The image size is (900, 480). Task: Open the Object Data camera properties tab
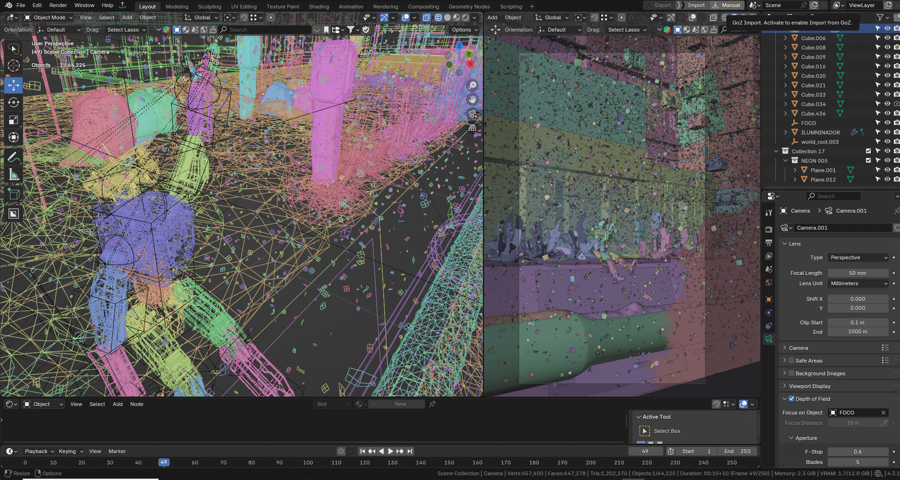769,339
